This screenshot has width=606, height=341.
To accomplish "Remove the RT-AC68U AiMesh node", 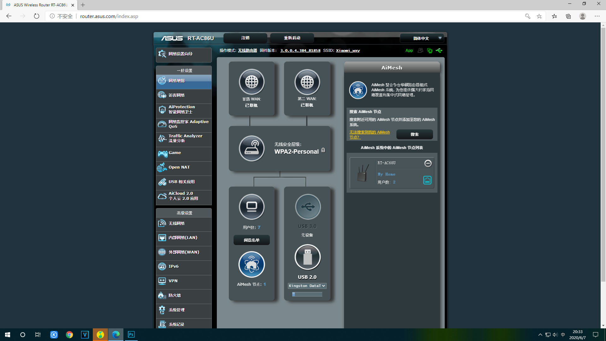I will tap(428, 163).
